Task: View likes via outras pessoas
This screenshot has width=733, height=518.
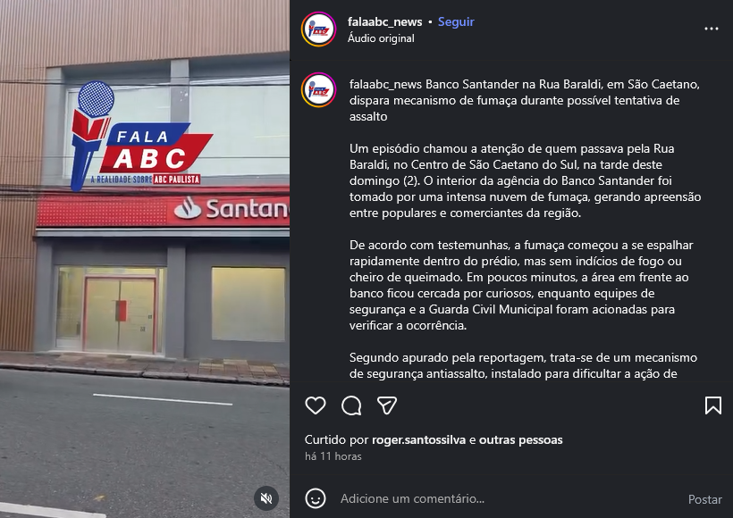Action: click(x=521, y=440)
